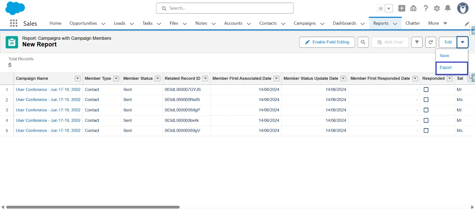Expand the Opportunities tab chevron

pos(103,24)
